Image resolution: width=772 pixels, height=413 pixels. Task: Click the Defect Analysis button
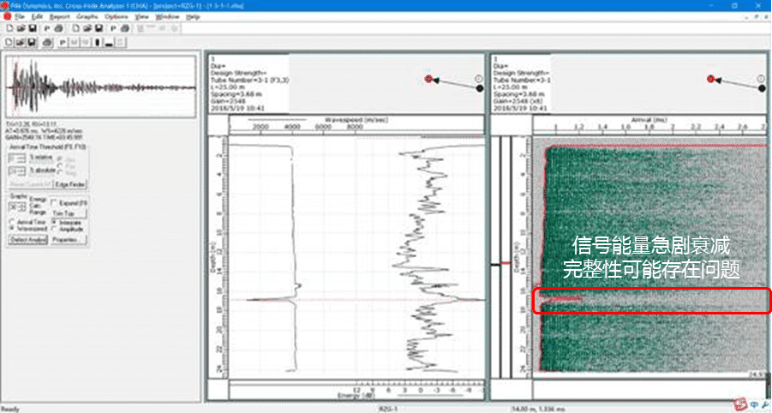(x=27, y=241)
